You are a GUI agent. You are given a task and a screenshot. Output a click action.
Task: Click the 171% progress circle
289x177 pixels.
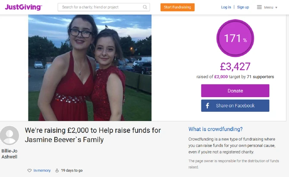click(235, 38)
